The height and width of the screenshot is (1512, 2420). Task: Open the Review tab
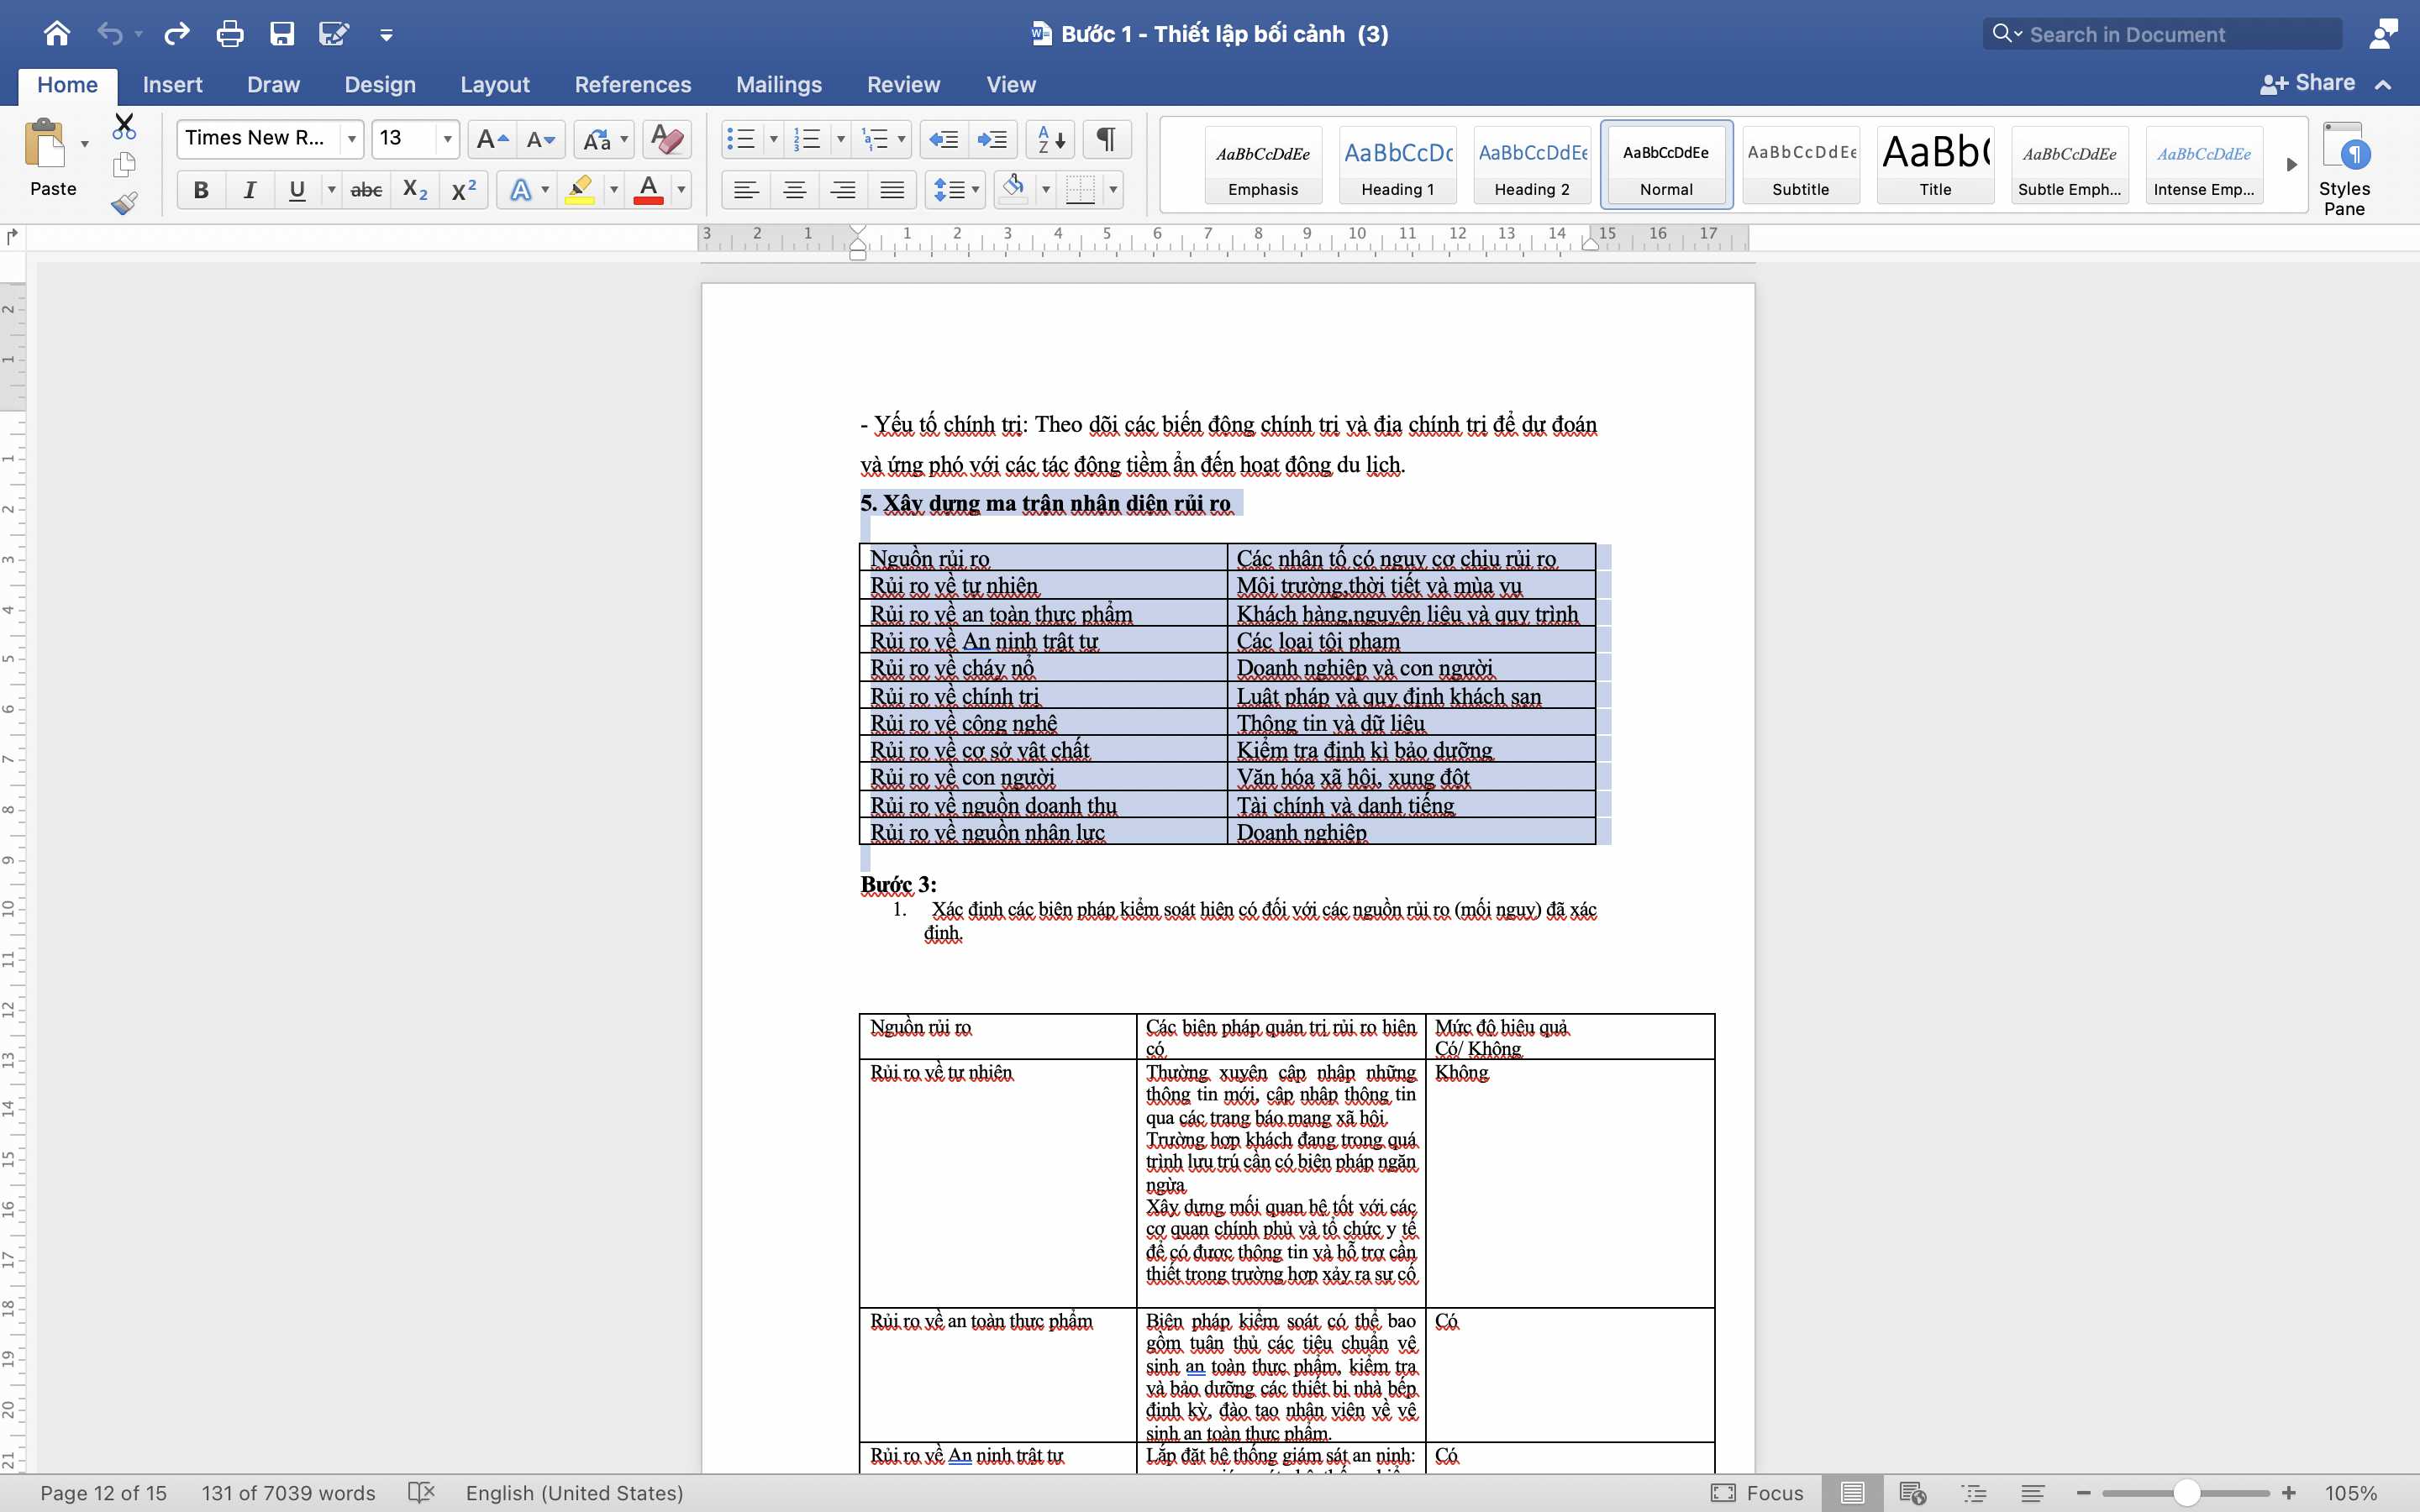903,85
